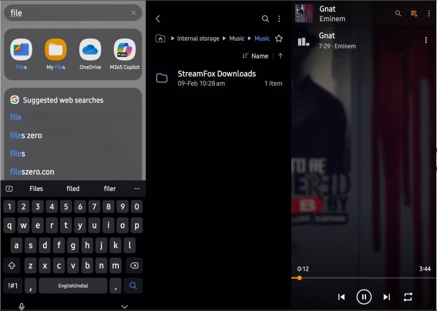Collapse the keyboard toolbar with back icon
This screenshot has height=311, width=437.
point(9,188)
